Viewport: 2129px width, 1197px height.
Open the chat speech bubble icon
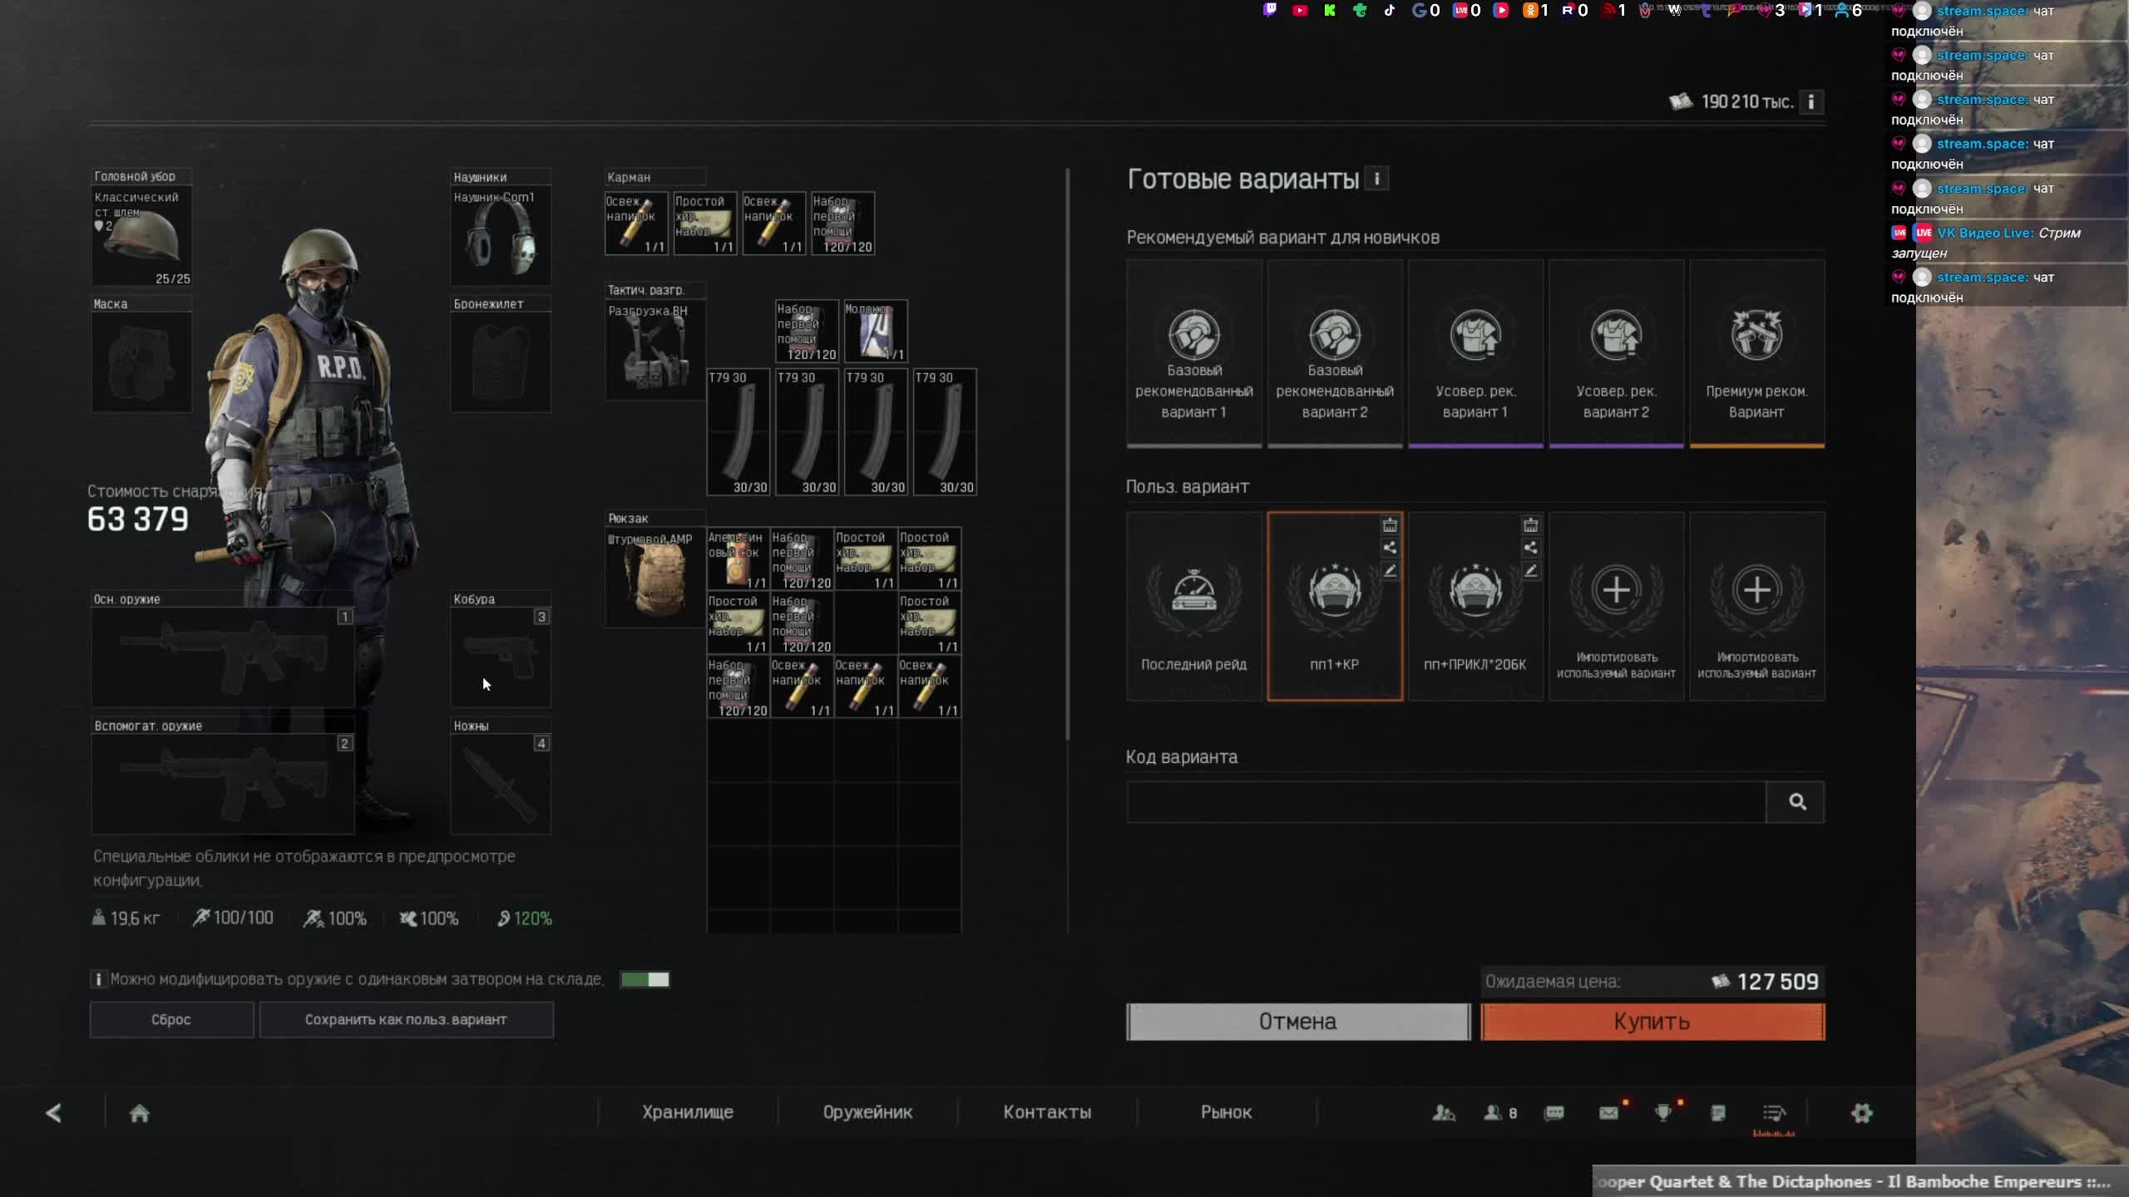(x=1554, y=1113)
